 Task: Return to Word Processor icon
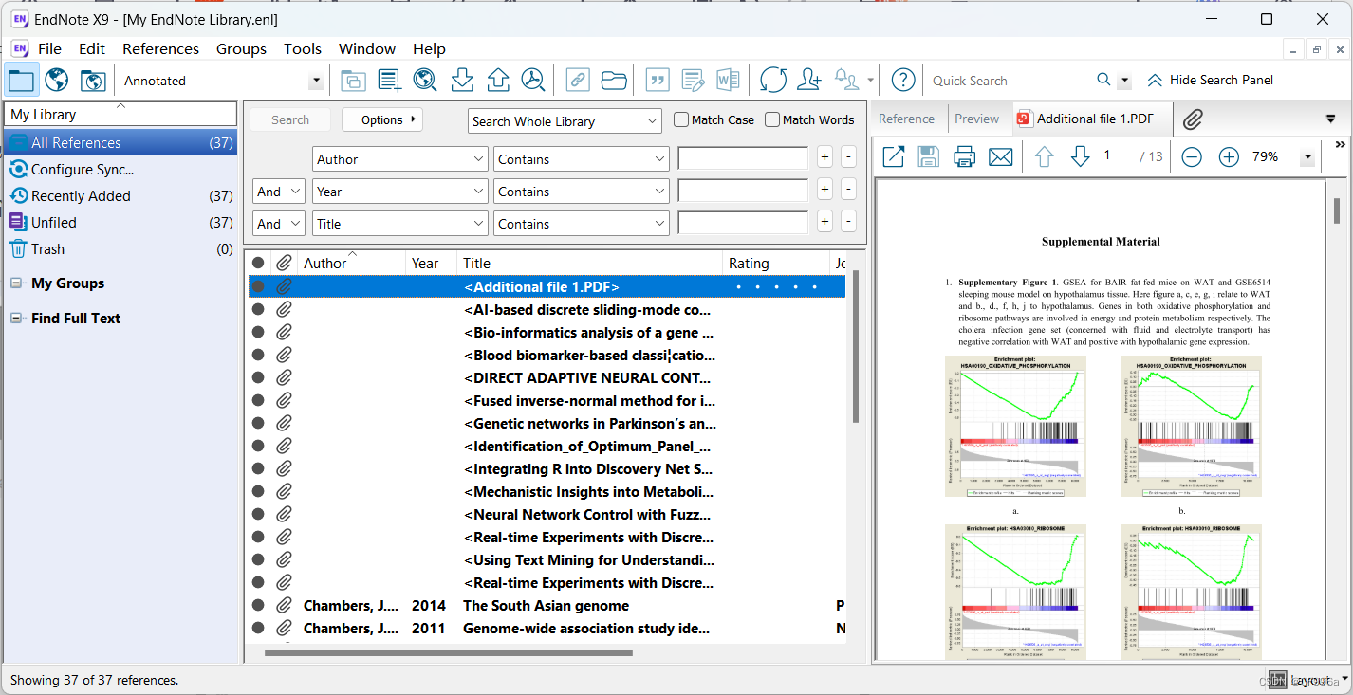728,81
